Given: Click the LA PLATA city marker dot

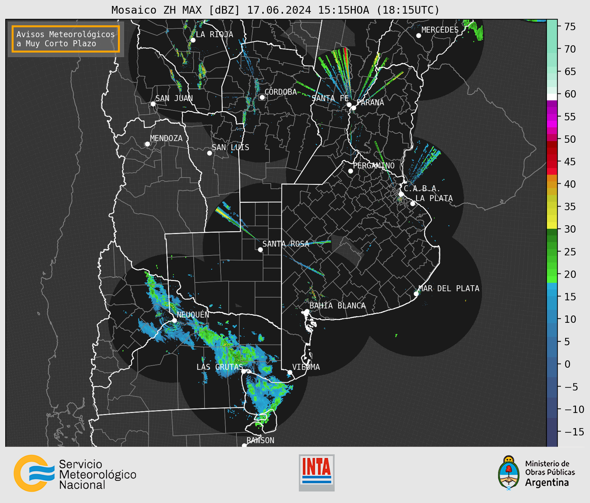Looking at the screenshot, I should pyautogui.click(x=413, y=204).
